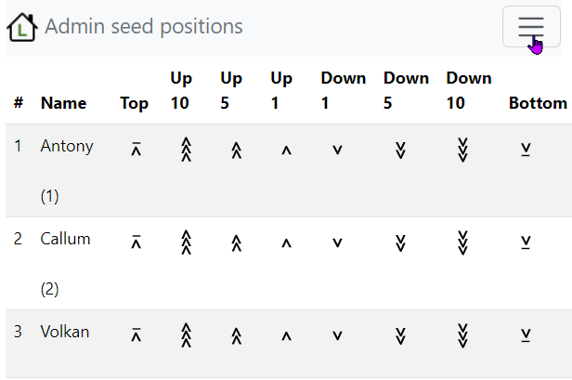Move Volkan down 5 positions
The image size is (572, 380).
[x=400, y=335]
